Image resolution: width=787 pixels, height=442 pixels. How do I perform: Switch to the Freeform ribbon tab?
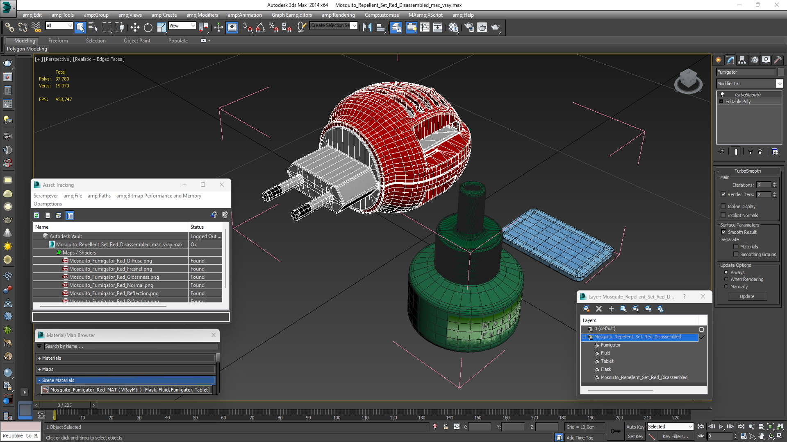[58, 41]
